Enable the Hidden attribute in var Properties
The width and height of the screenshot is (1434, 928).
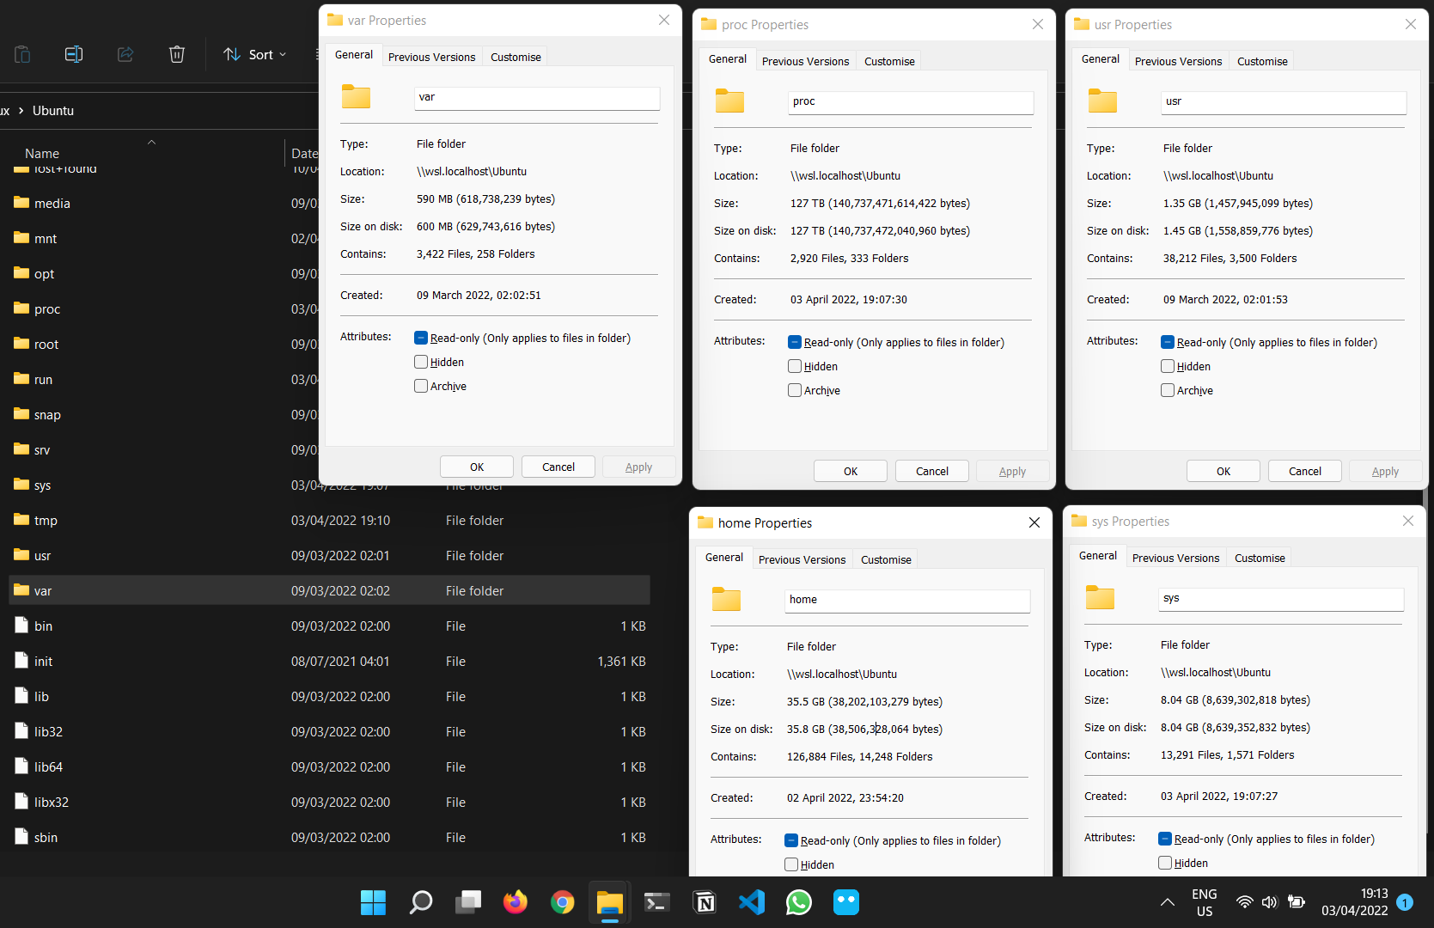[x=420, y=362]
